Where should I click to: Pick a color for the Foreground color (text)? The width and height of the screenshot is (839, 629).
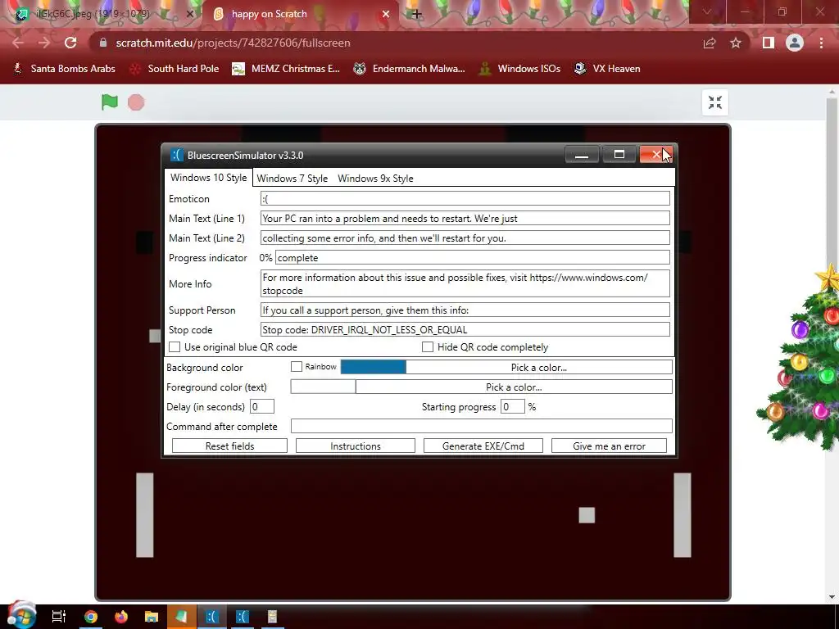point(514,387)
